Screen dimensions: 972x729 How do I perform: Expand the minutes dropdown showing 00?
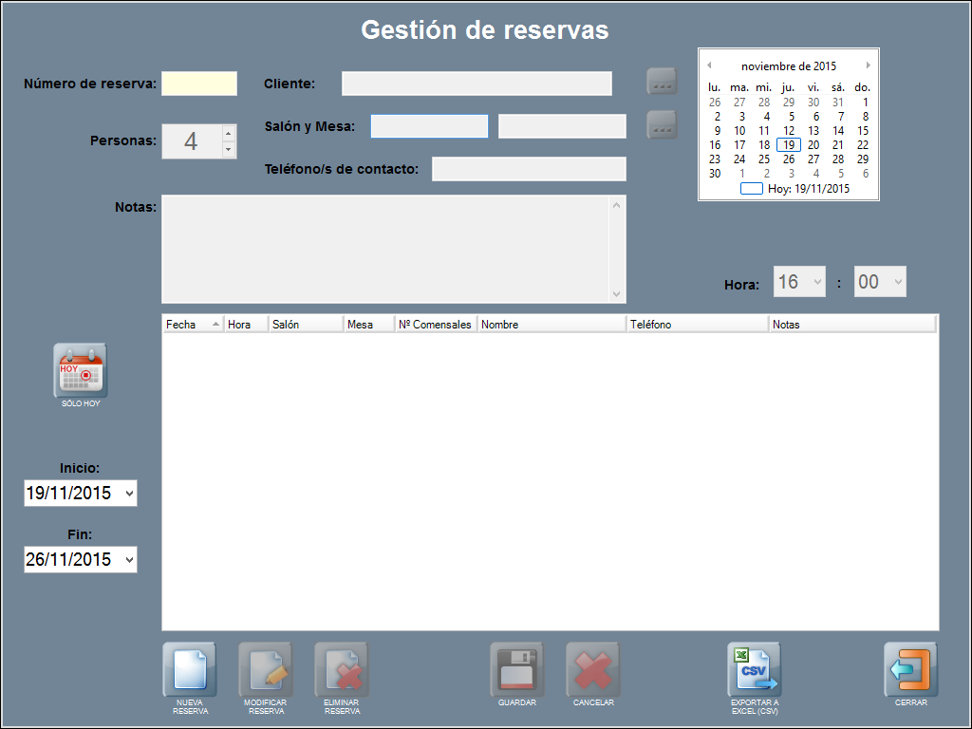(898, 282)
